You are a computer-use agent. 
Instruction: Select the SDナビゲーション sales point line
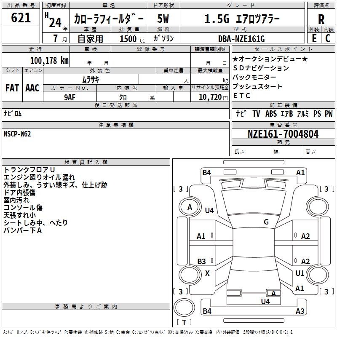(x=261, y=68)
